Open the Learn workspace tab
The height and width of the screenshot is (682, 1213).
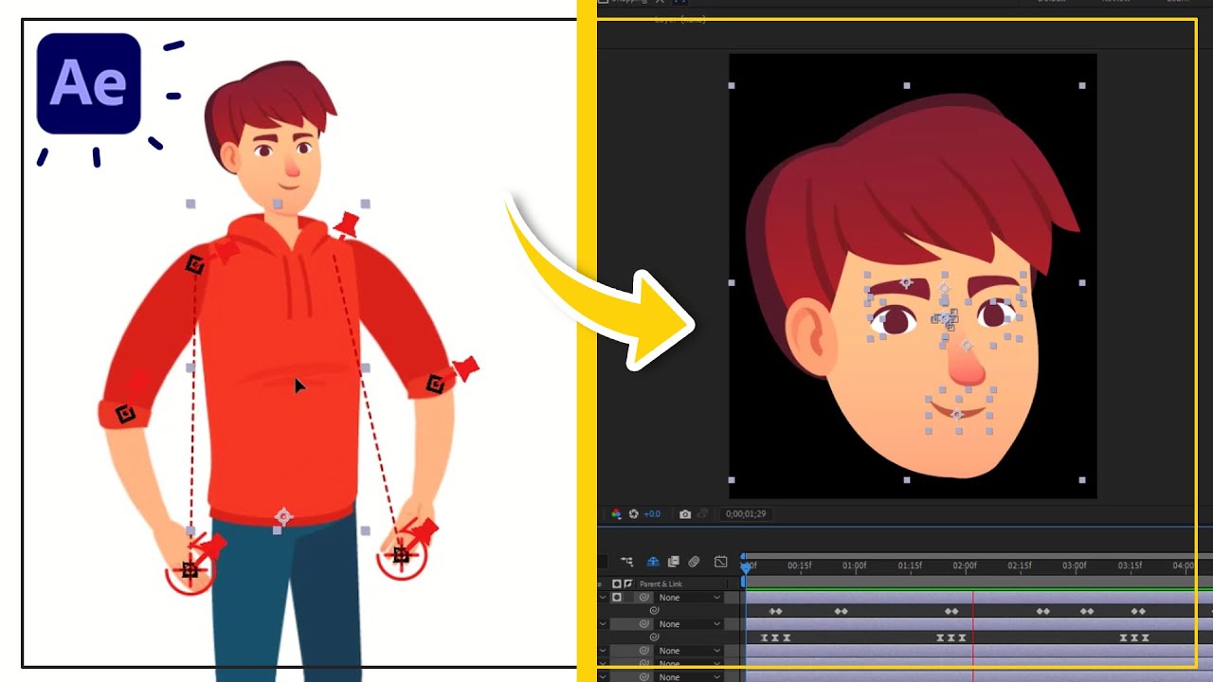click(x=1180, y=3)
